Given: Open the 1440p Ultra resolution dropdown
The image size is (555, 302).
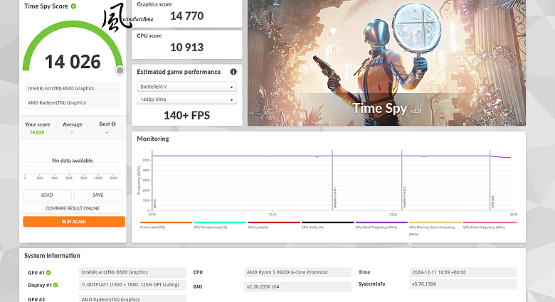Looking at the screenshot, I should (x=186, y=99).
